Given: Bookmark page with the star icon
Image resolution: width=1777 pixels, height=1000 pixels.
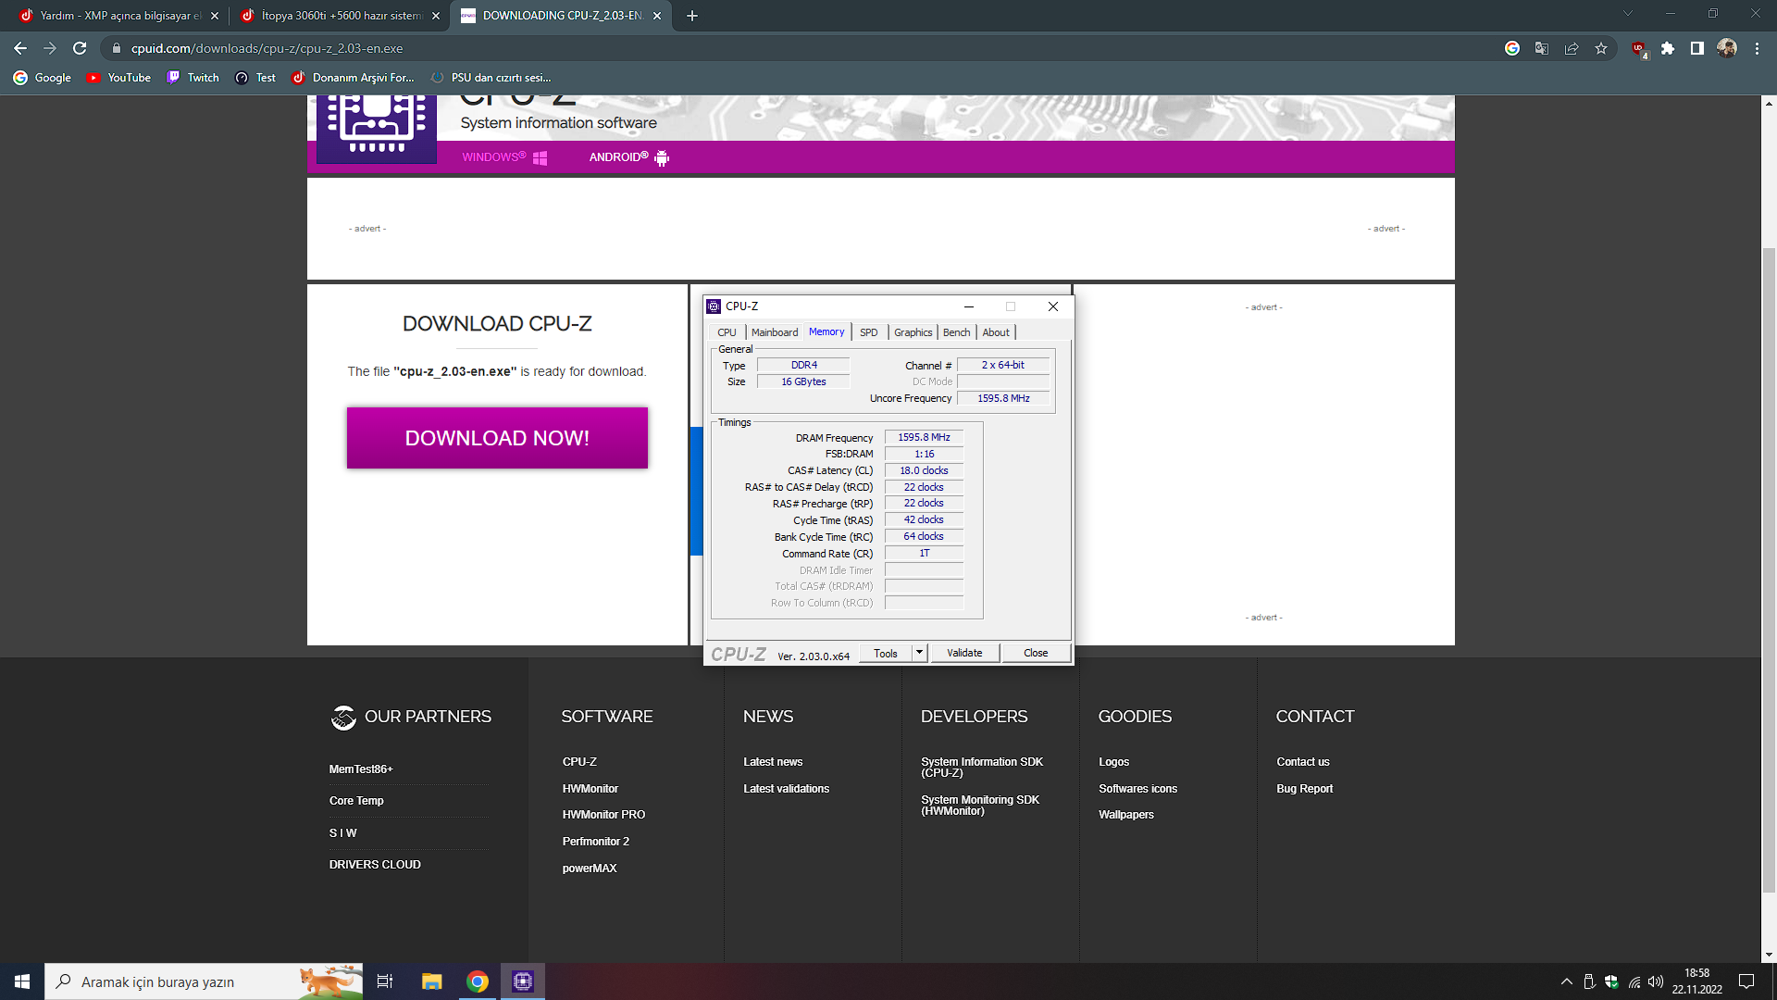Looking at the screenshot, I should pos(1601,48).
